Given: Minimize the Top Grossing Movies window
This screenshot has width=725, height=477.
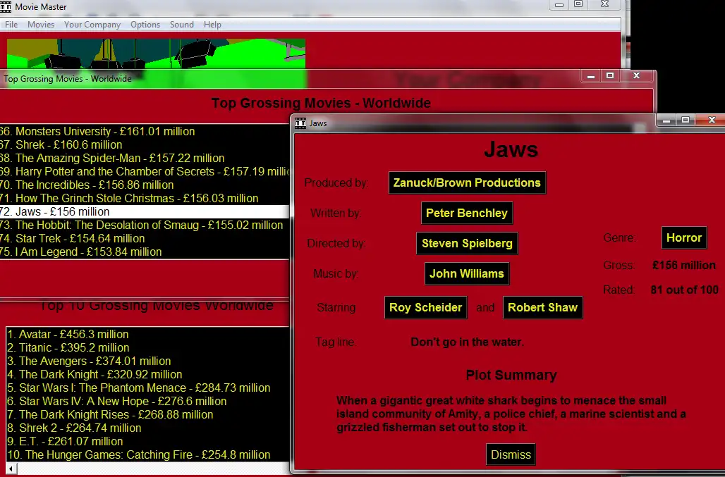Looking at the screenshot, I should pyautogui.click(x=590, y=76).
